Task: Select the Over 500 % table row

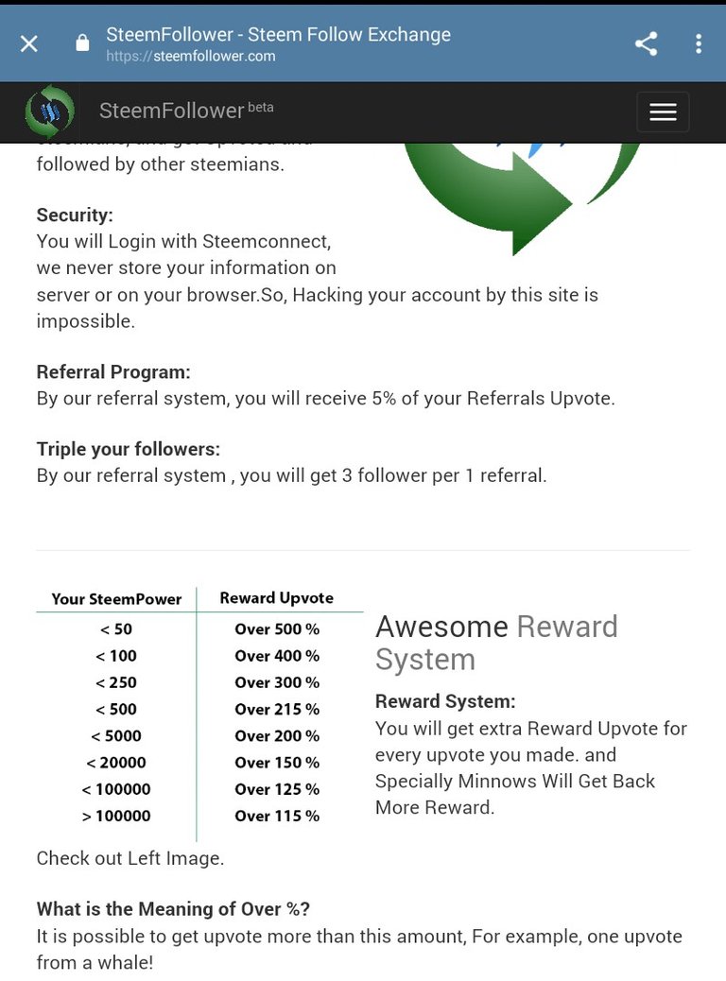Action: (x=199, y=628)
